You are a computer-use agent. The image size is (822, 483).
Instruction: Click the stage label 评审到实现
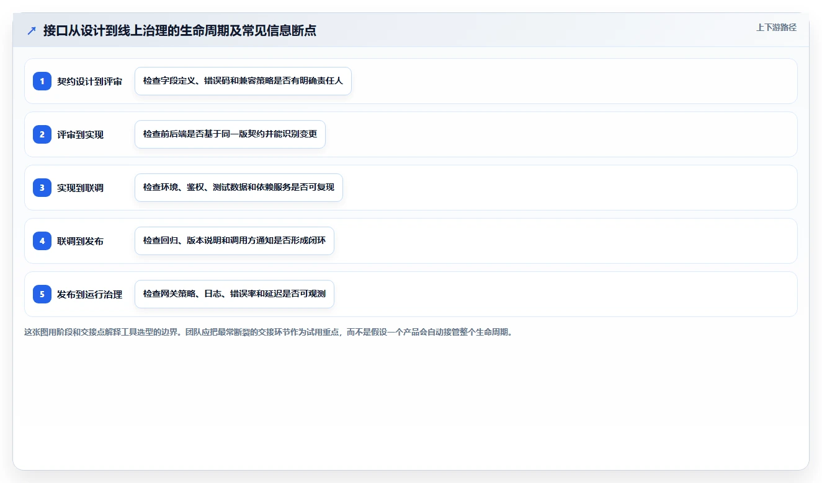point(80,135)
